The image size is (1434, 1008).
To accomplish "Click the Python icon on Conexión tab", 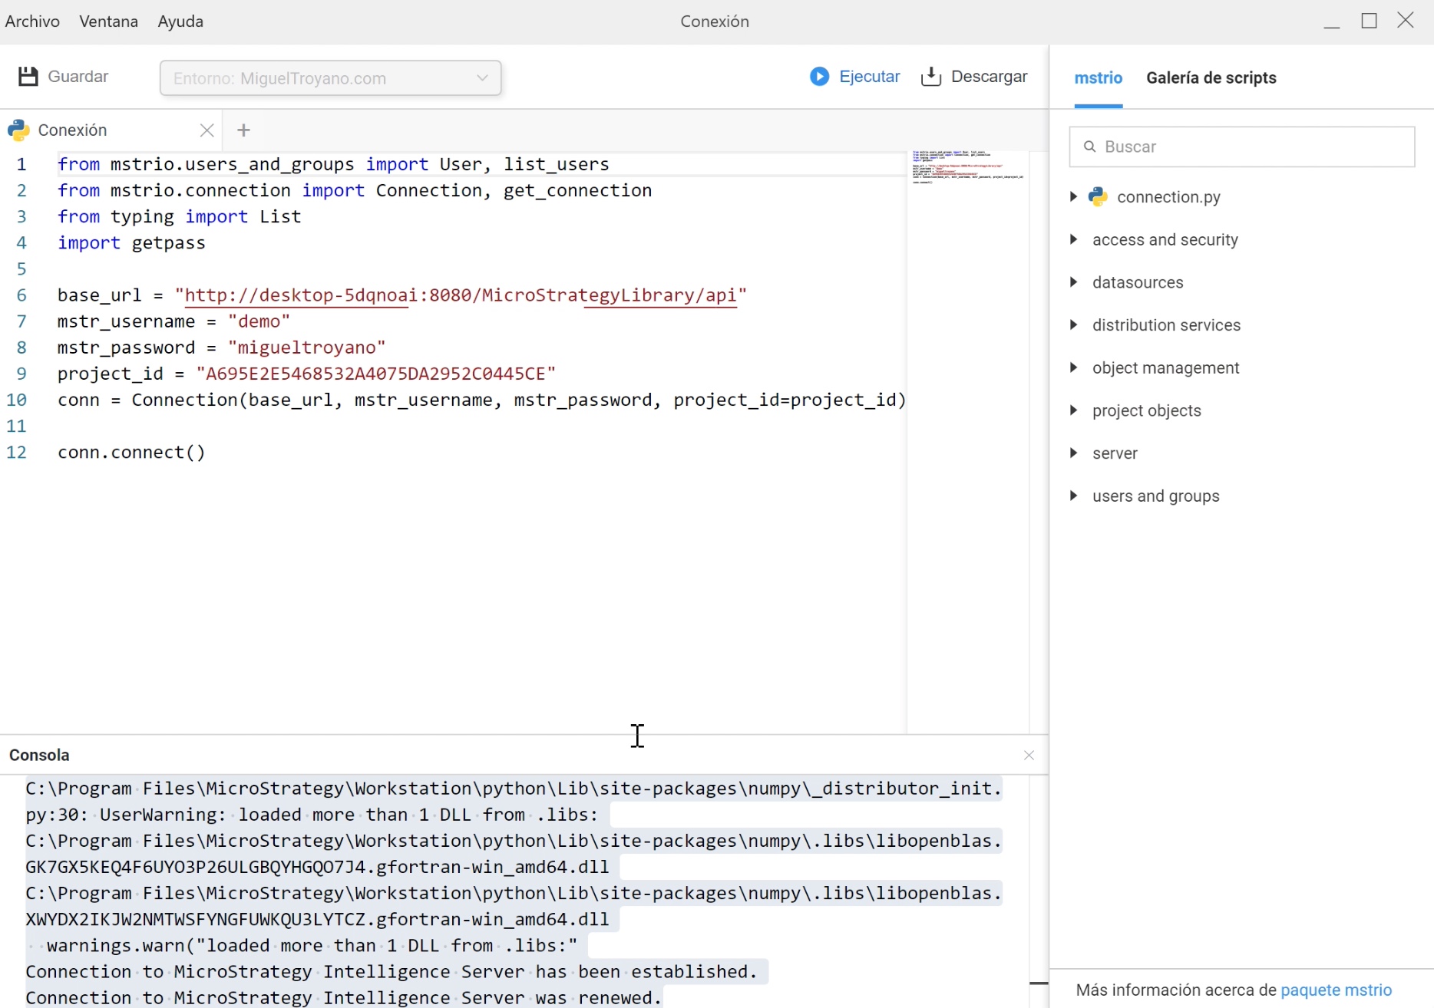I will pos(18,130).
